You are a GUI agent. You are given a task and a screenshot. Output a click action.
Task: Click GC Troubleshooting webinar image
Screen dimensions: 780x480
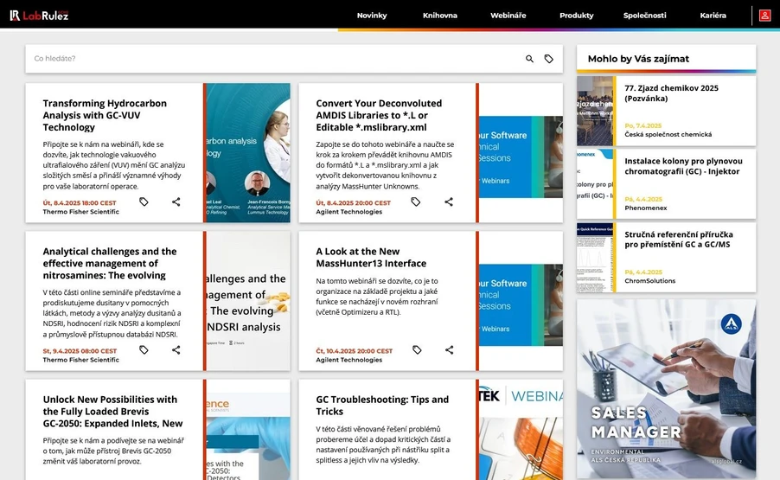(521, 430)
